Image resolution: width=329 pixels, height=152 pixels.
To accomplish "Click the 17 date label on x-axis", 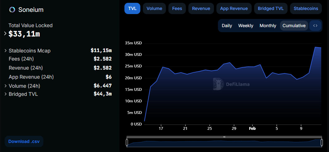I will 161,129.
